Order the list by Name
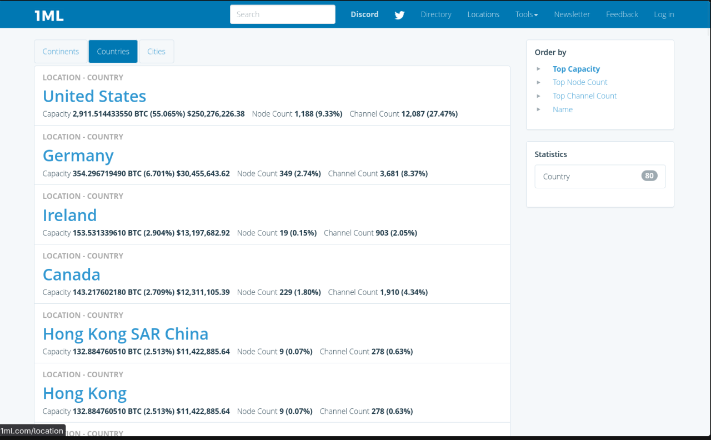 click(x=562, y=109)
